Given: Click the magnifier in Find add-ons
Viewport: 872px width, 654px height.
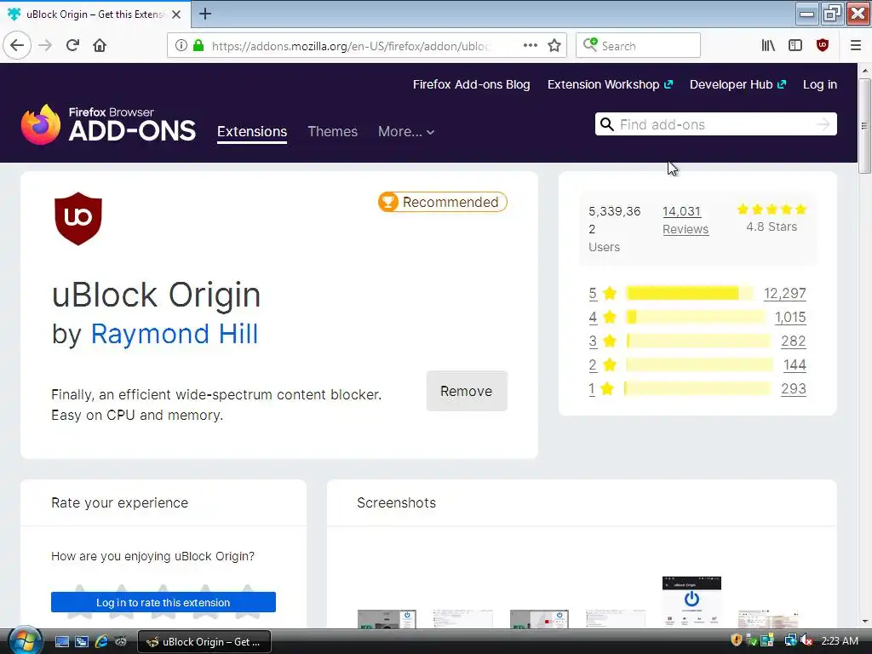Looking at the screenshot, I should [x=606, y=124].
